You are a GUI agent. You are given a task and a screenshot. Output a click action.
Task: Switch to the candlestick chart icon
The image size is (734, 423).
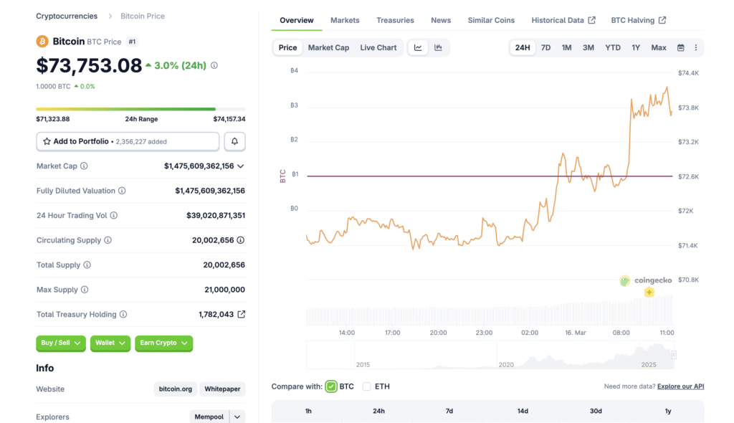tap(437, 47)
